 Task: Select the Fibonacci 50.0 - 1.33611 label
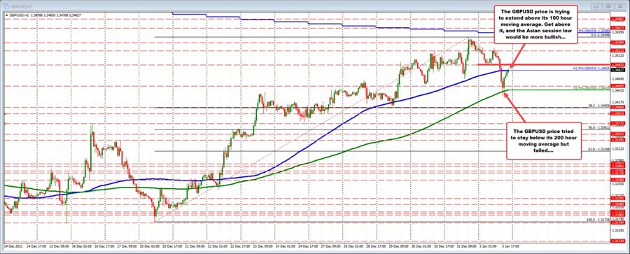599,127
